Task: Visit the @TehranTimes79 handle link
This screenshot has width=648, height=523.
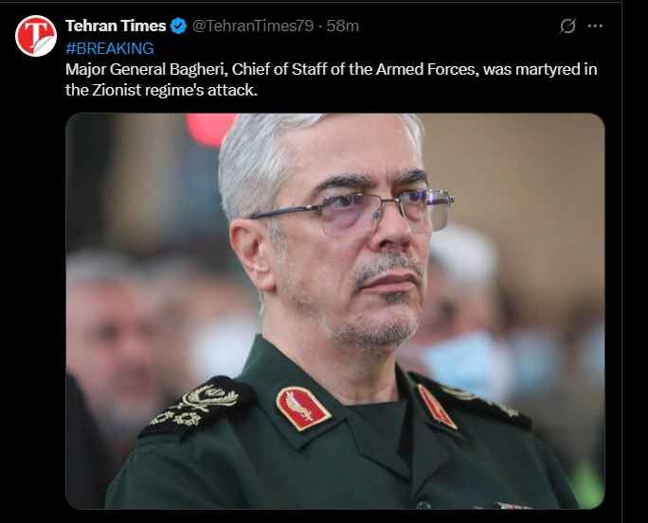Action: click(253, 26)
